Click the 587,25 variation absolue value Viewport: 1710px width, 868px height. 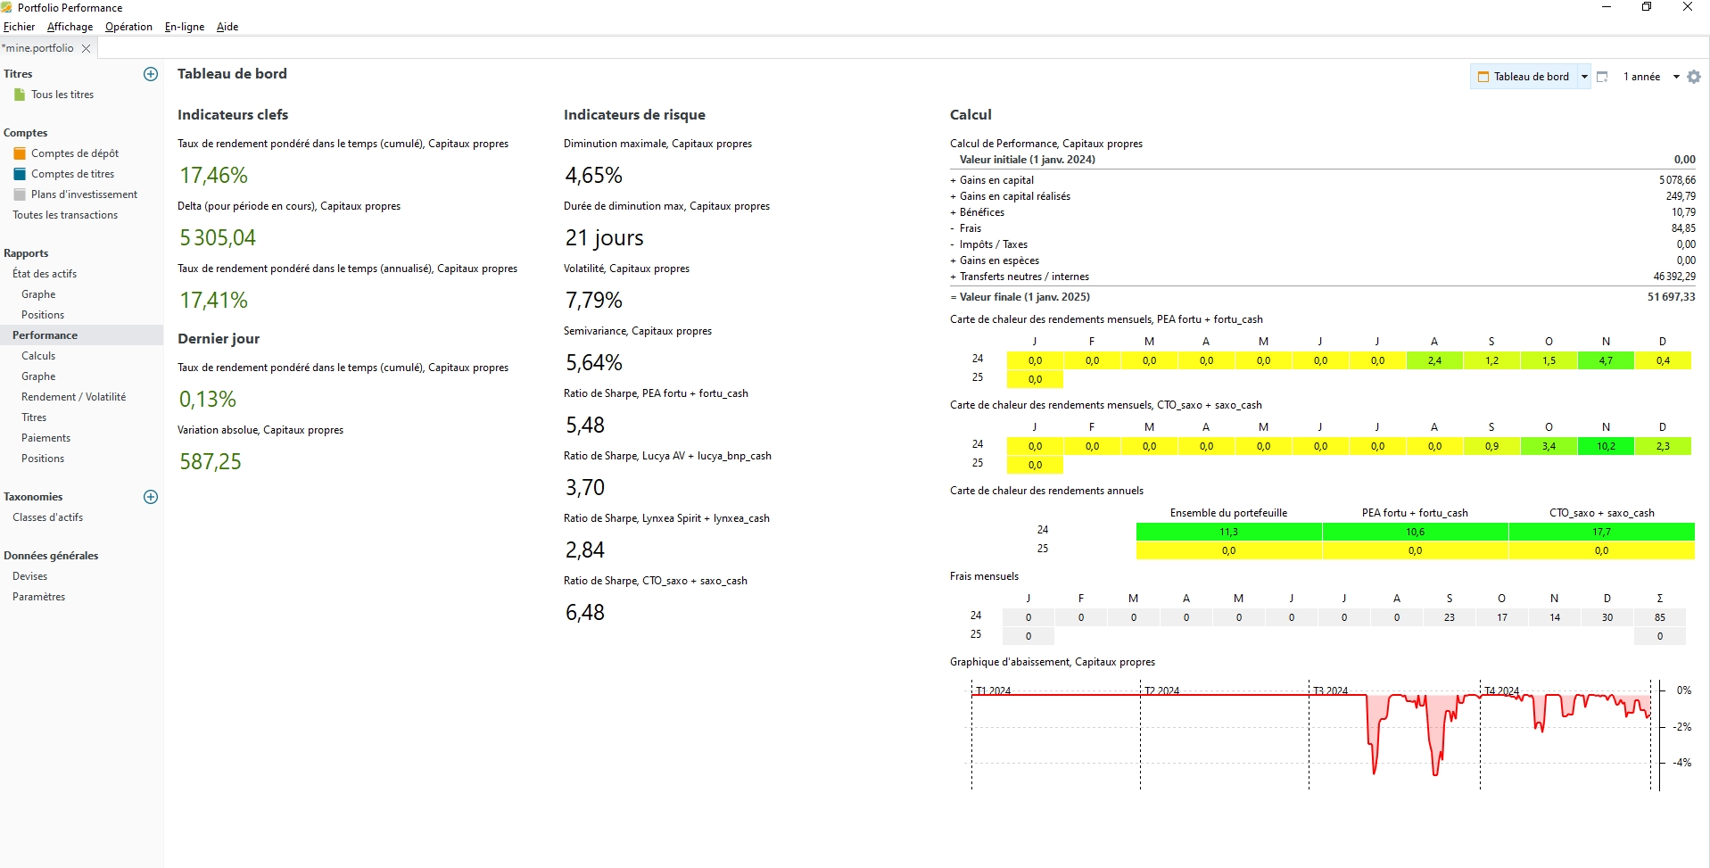211,462
